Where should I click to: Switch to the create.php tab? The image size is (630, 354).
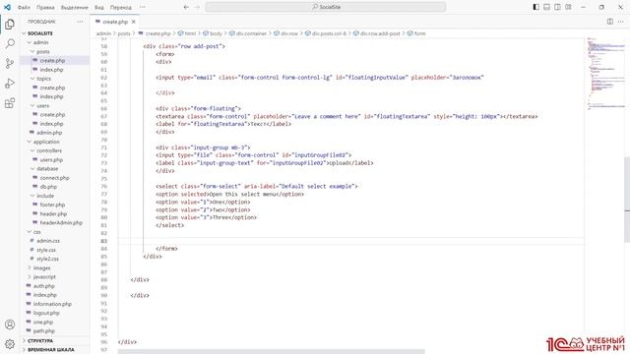click(x=115, y=22)
